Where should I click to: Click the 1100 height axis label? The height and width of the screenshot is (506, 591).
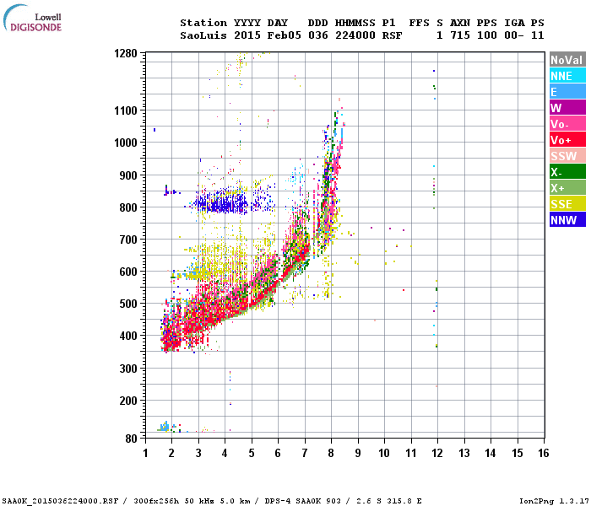126,110
